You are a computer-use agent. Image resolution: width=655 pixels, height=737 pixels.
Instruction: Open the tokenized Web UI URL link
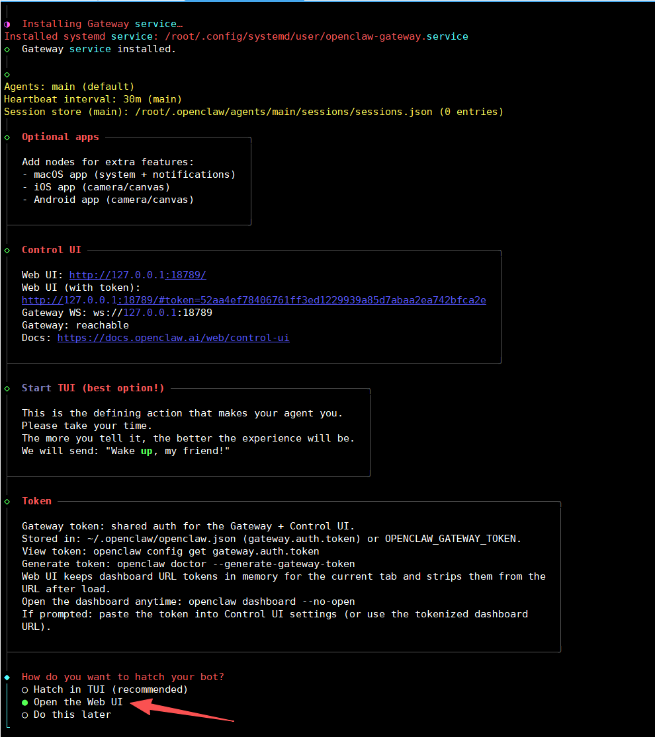(253, 300)
